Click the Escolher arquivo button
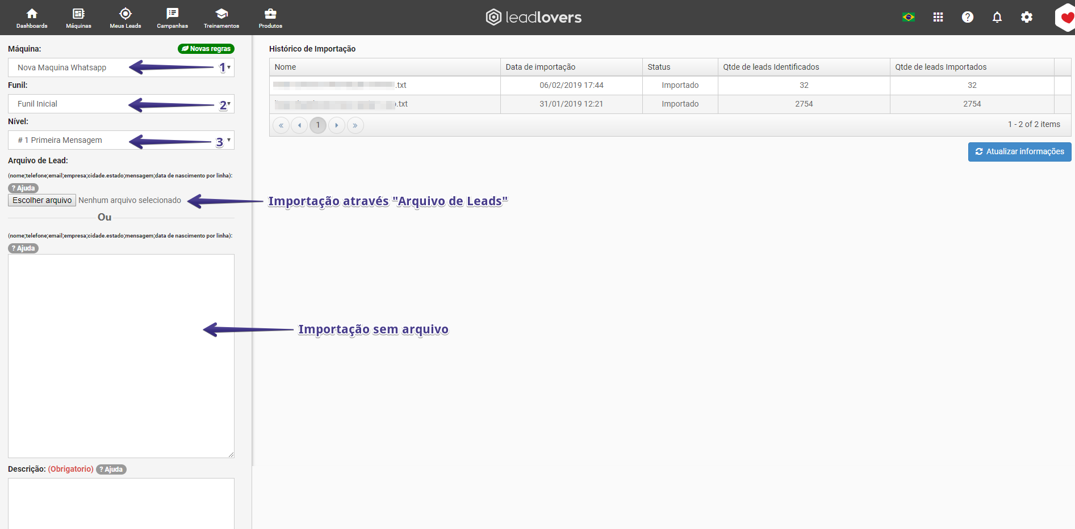 [x=42, y=200]
